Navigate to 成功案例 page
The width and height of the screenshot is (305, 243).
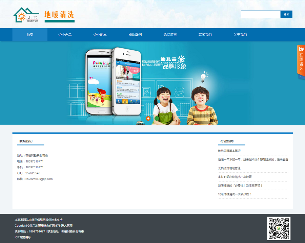click(135, 35)
